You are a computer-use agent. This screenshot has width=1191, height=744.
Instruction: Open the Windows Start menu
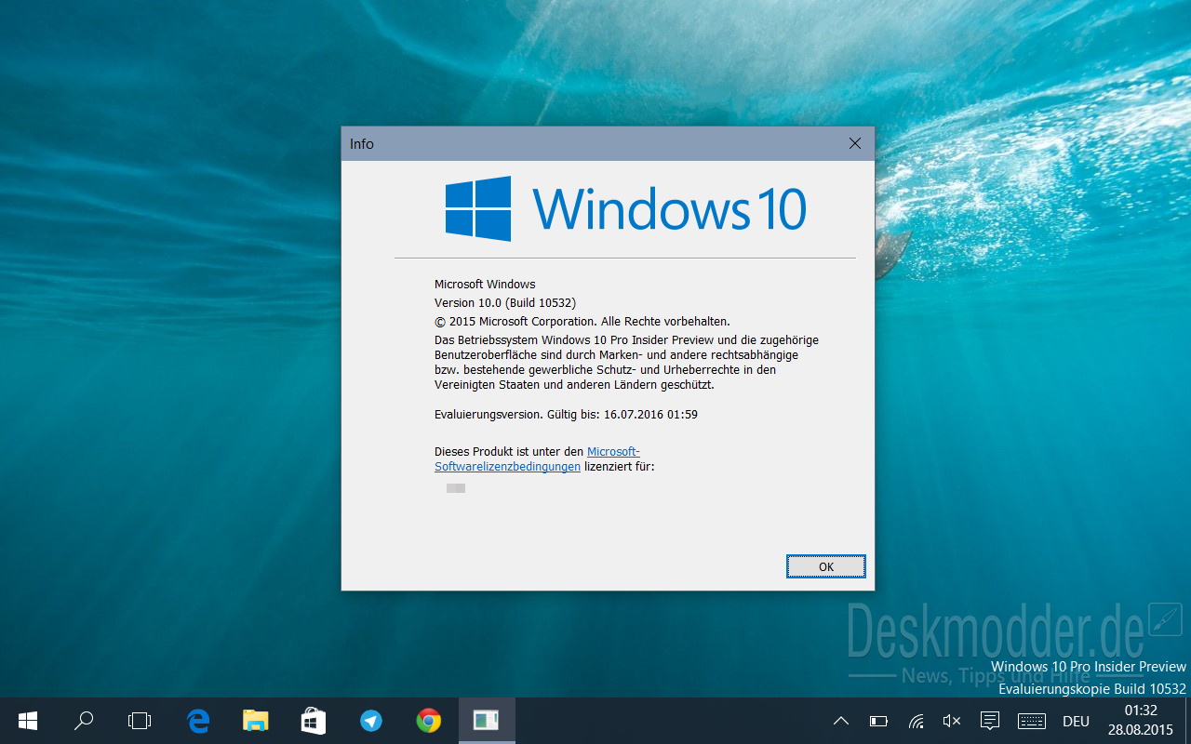[x=28, y=721]
